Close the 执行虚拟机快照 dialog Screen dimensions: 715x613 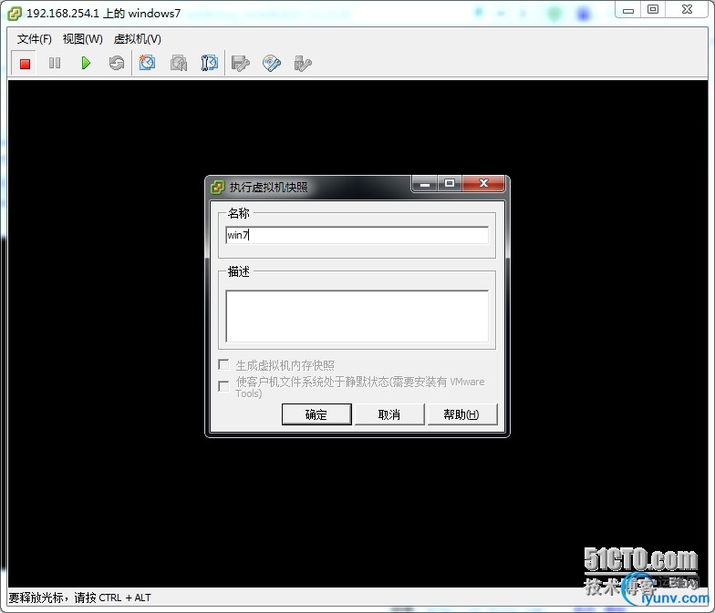[483, 183]
